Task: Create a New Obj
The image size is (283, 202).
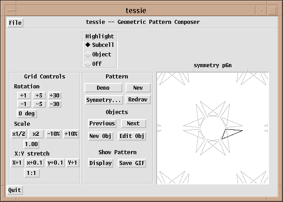Action: 101,136
